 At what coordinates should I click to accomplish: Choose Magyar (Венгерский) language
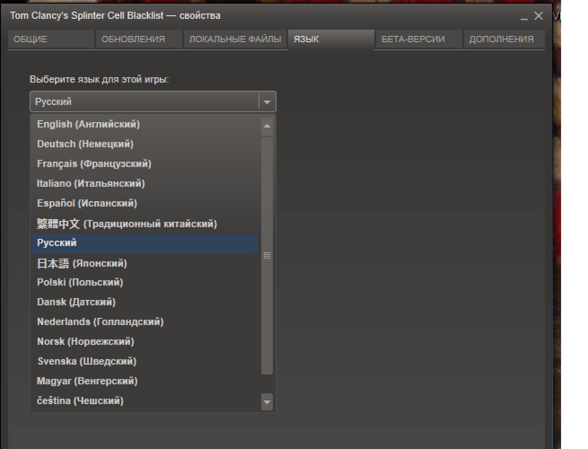145,381
